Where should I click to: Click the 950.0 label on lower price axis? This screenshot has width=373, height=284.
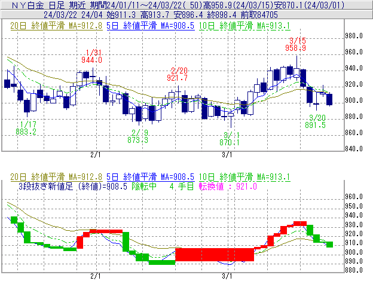[354, 206]
